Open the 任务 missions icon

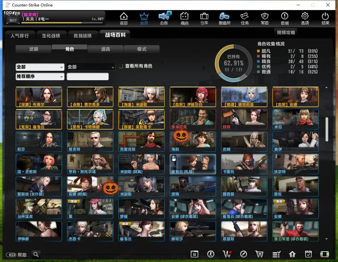[x=245, y=19]
